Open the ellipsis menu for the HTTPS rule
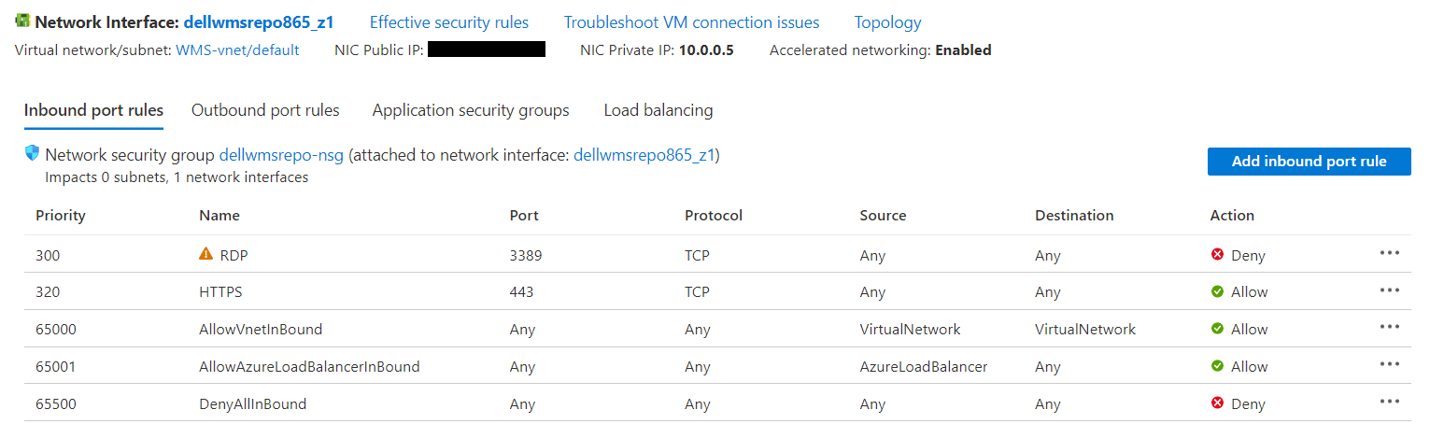The height and width of the screenshot is (438, 1430). click(x=1389, y=290)
